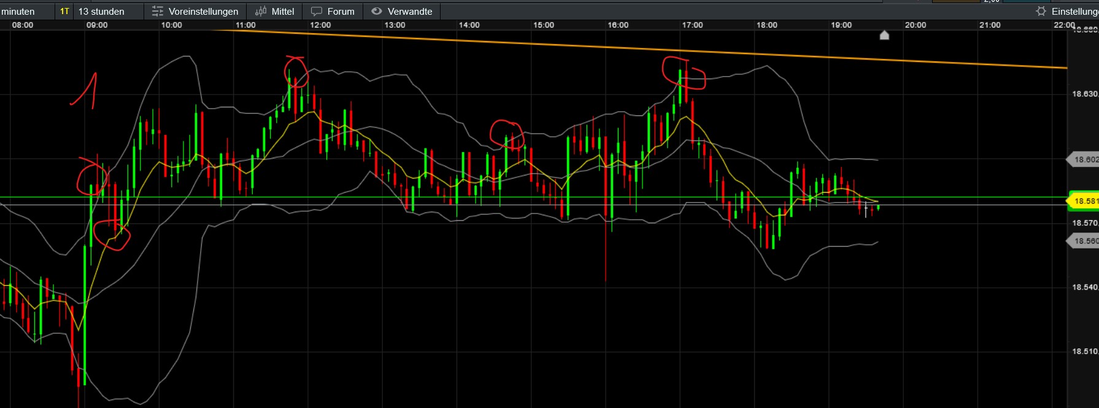The height and width of the screenshot is (408, 1099).
Task: Open the Voreinstellungen presets menu
Action: point(195,11)
